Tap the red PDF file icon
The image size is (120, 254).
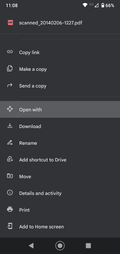click(10, 23)
